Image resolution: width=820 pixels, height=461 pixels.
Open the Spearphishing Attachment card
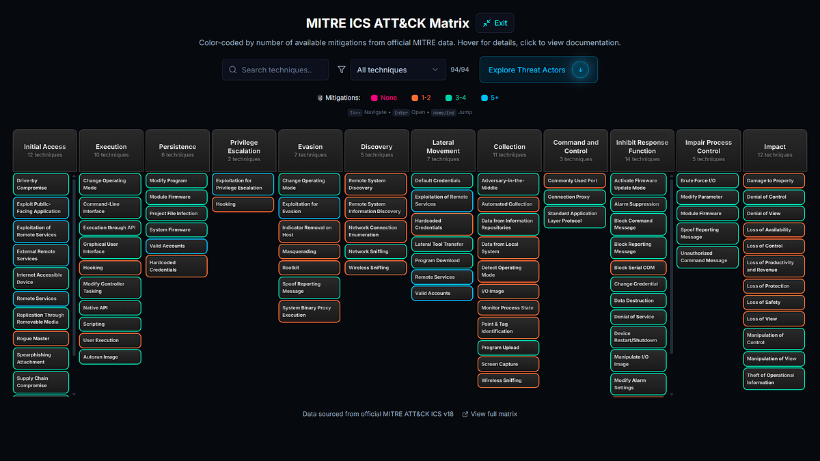41,359
